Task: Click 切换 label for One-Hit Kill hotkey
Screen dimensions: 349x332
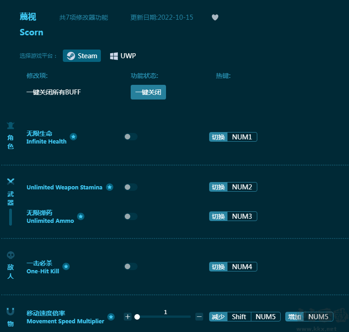Action: click(218, 266)
